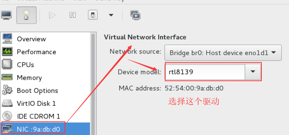This screenshot has height=135, width=289.
Task: Expand the Device model dropdown arrow
Action: 253,72
